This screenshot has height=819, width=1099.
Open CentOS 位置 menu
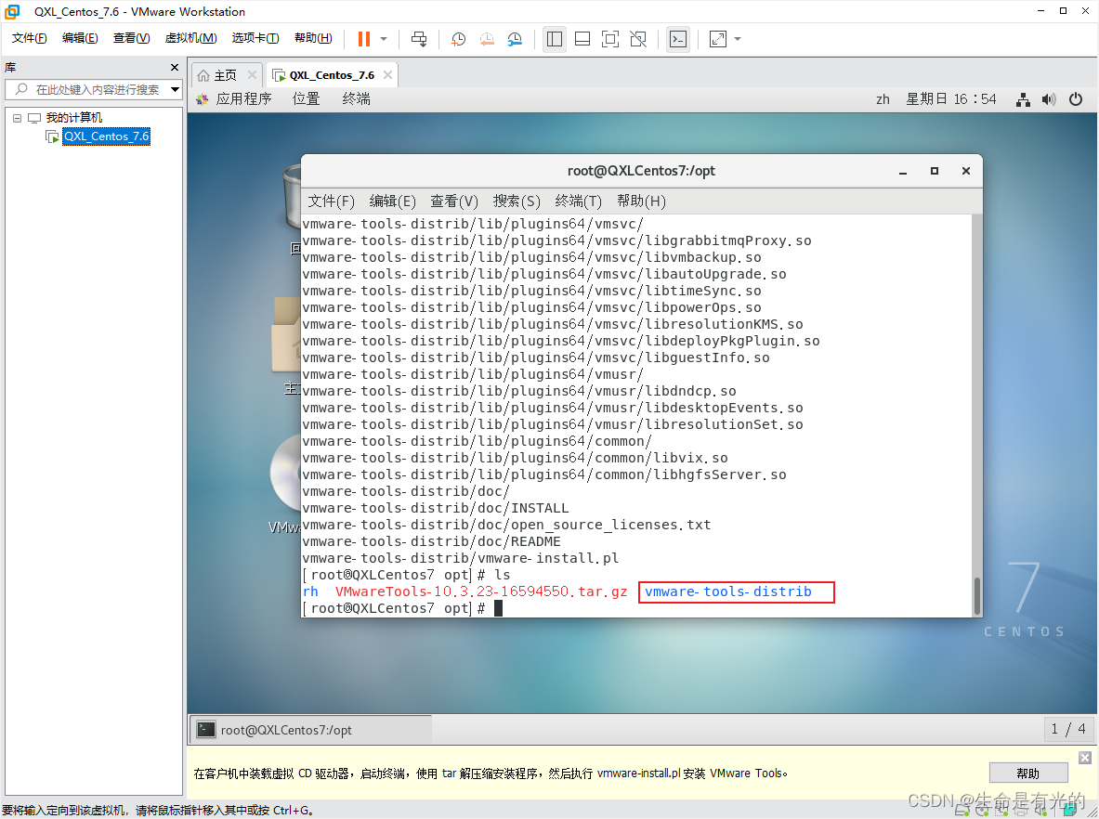[307, 98]
